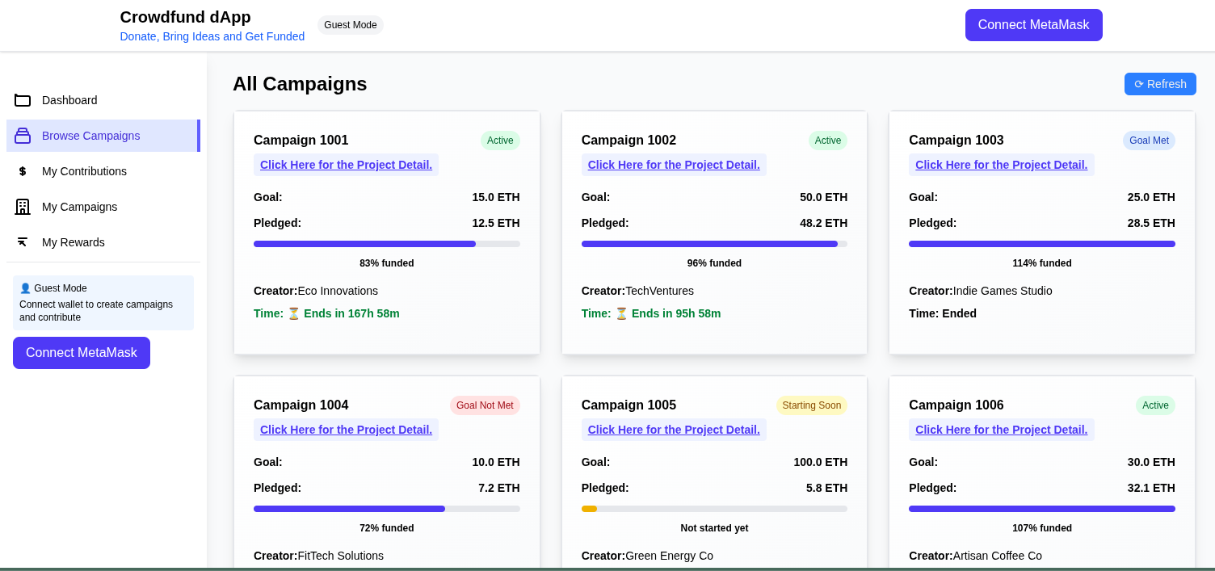The image size is (1215, 571).
Task: Open My Rewards section
Action: 103,242
